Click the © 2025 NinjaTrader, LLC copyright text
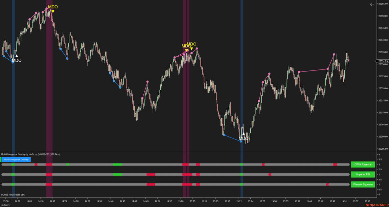Screen dimensions: 389x207 point(13,195)
